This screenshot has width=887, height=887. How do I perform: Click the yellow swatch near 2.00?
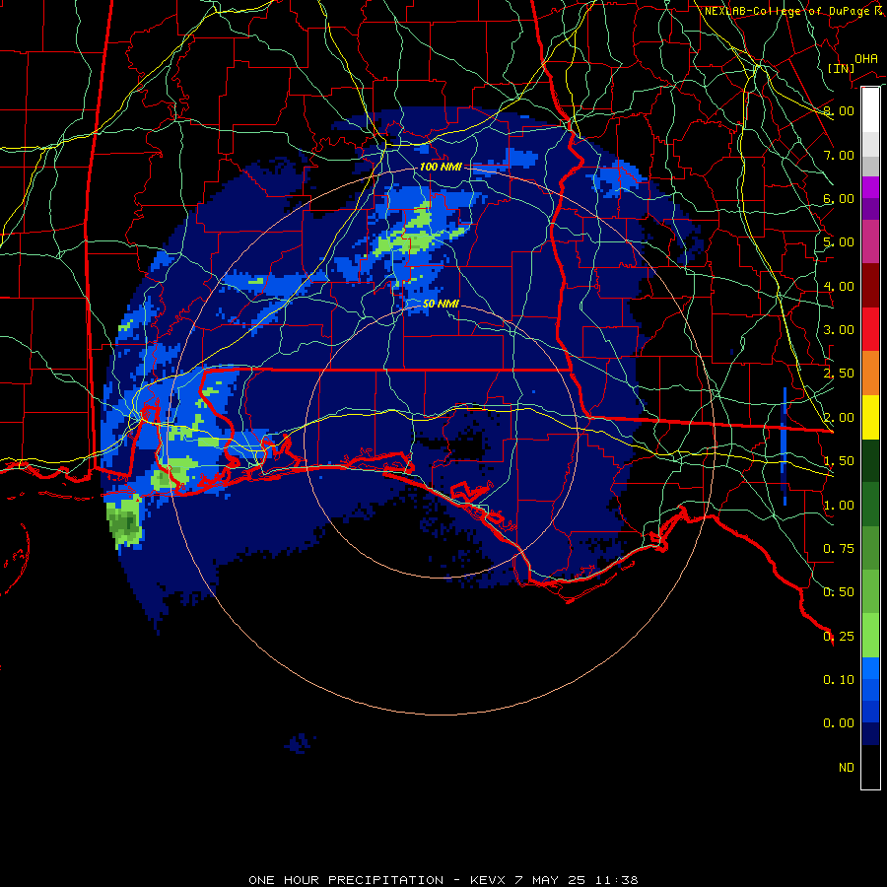click(870, 418)
